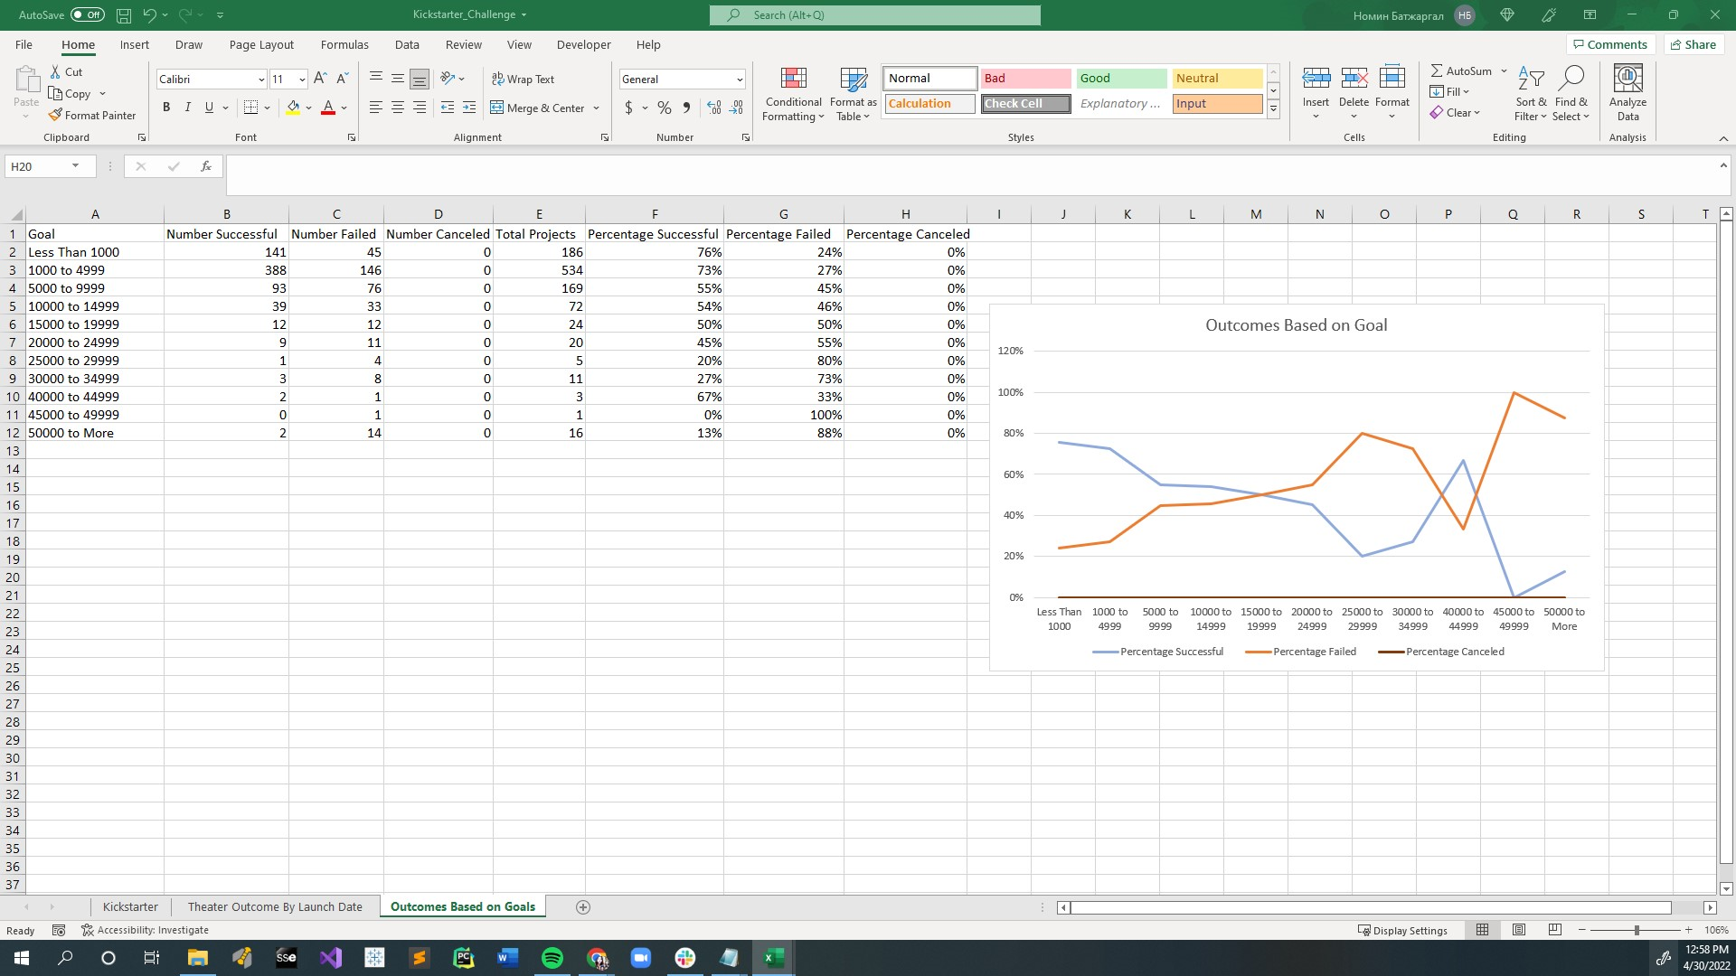1736x976 pixels.
Task: Open the Kickstarter sheet tab
Action: click(x=130, y=906)
